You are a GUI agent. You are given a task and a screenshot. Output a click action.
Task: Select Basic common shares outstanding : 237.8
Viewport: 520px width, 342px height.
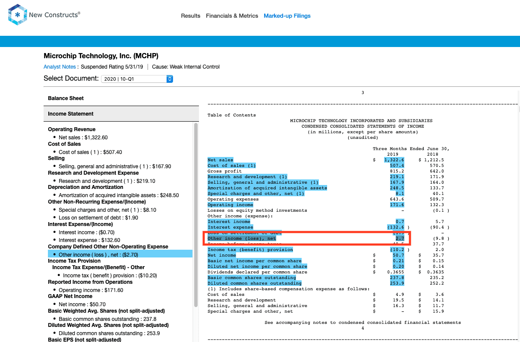[x=107, y=319]
